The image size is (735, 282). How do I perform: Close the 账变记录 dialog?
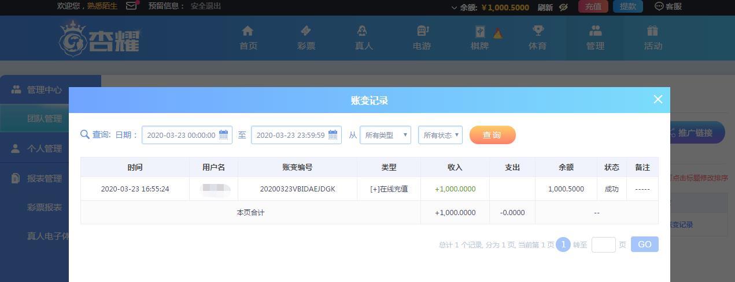(x=658, y=99)
